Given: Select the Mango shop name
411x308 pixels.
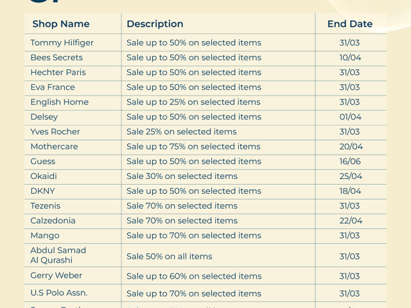Looking at the screenshot, I should (x=45, y=235).
